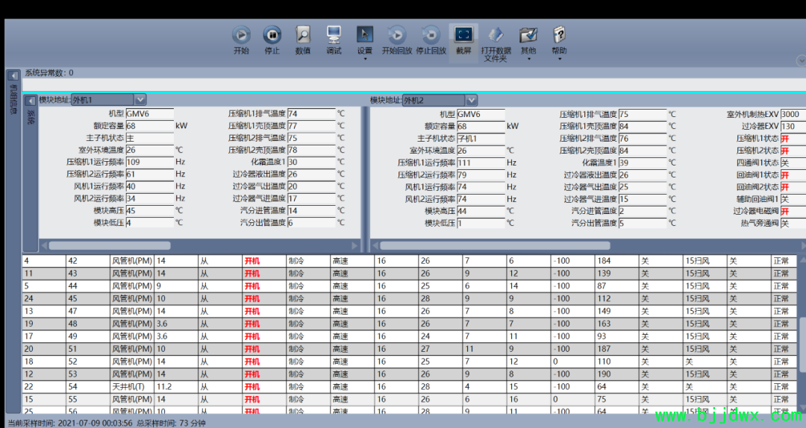
Task: Open the 模块地址 外机1 dropdown
Action: click(x=140, y=100)
